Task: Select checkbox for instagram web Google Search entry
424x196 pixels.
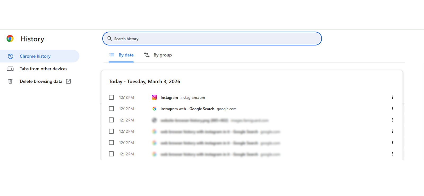Action: coord(111,109)
